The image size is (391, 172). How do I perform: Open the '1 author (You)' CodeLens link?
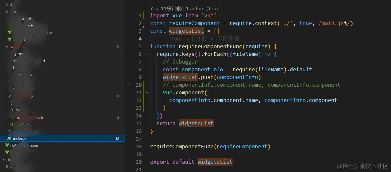click(x=202, y=9)
